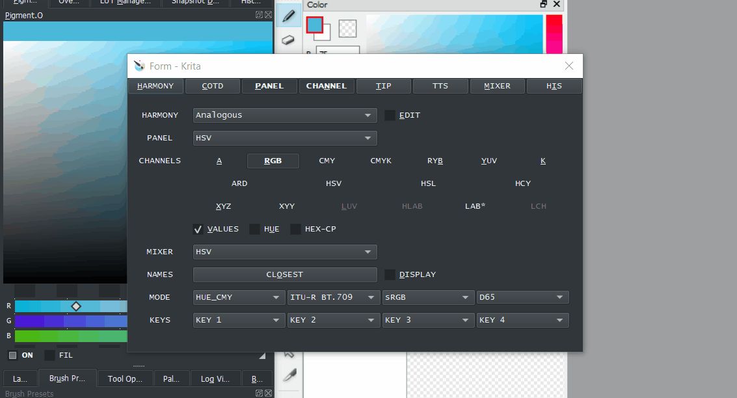This screenshot has height=398, width=737.
Task: Uncheck the VALUES checkbox
Action: click(x=198, y=230)
